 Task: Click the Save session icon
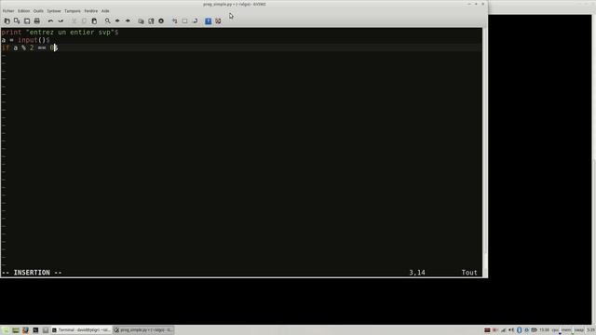pos(151,20)
